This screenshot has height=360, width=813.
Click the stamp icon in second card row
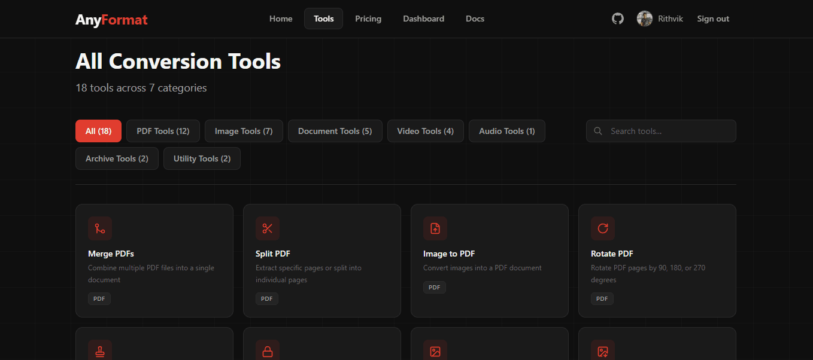[x=100, y=351]
